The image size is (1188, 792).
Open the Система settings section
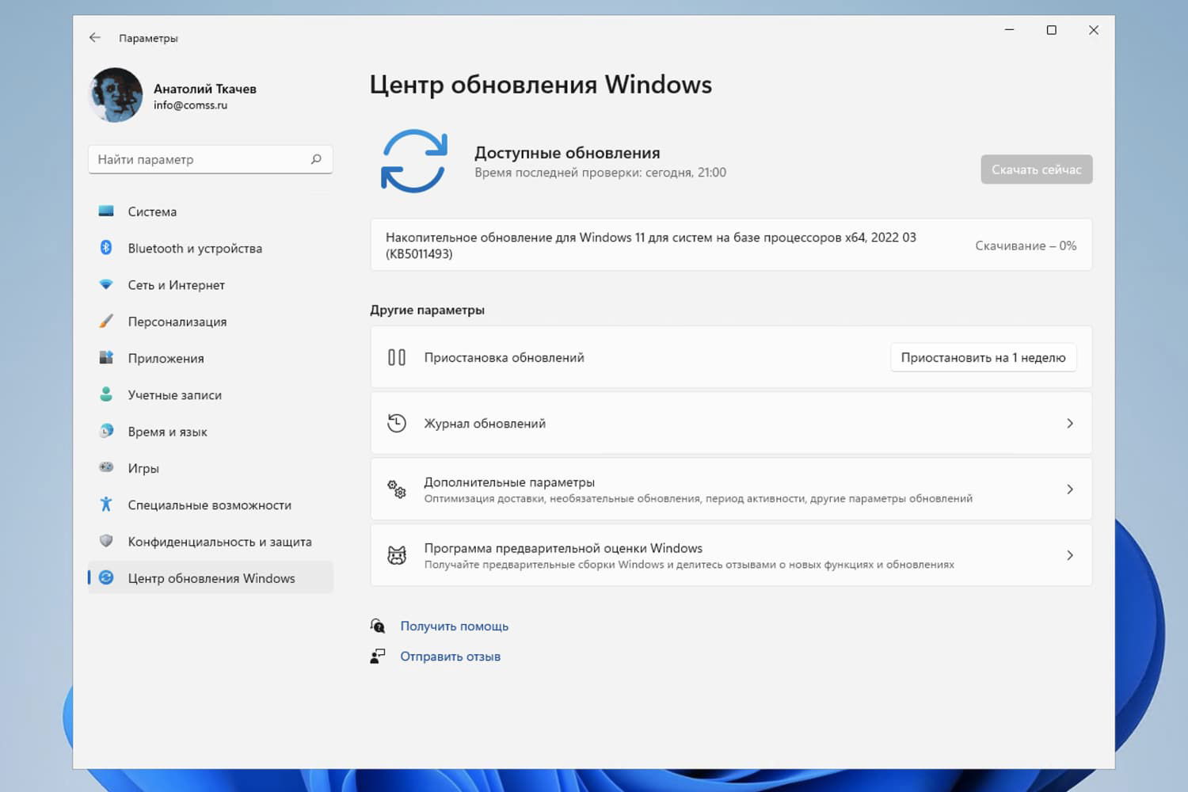click(x=211, y=211)
